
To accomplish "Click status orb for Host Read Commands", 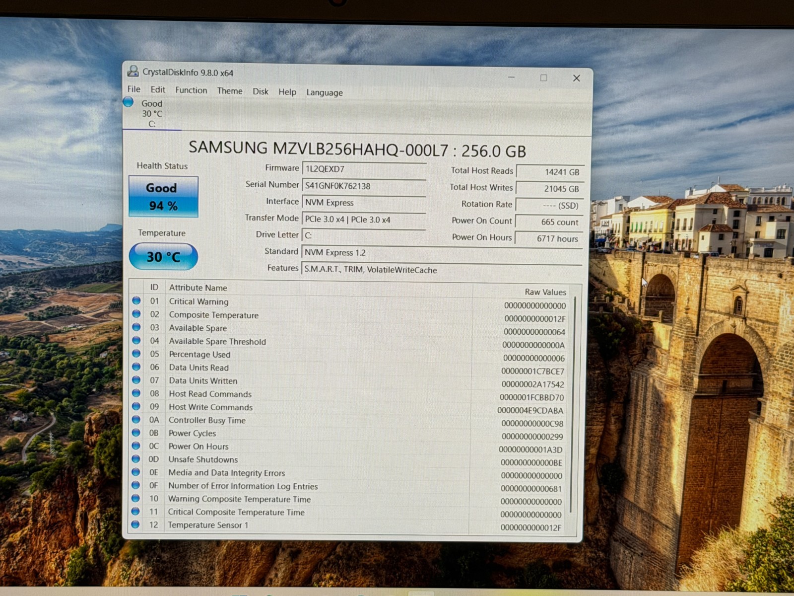I will (136, 393).
